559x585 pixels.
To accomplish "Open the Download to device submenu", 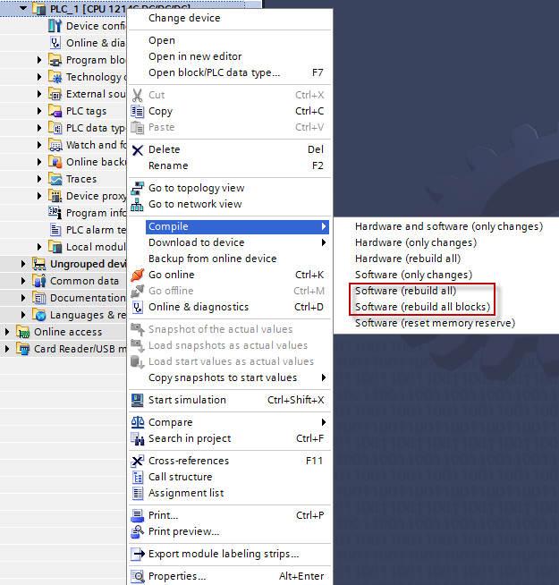I will (x=196, y=242).
